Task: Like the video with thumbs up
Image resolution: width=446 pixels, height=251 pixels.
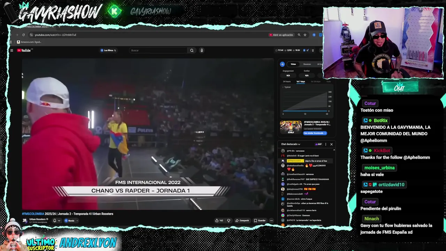Action: point(219,220)
